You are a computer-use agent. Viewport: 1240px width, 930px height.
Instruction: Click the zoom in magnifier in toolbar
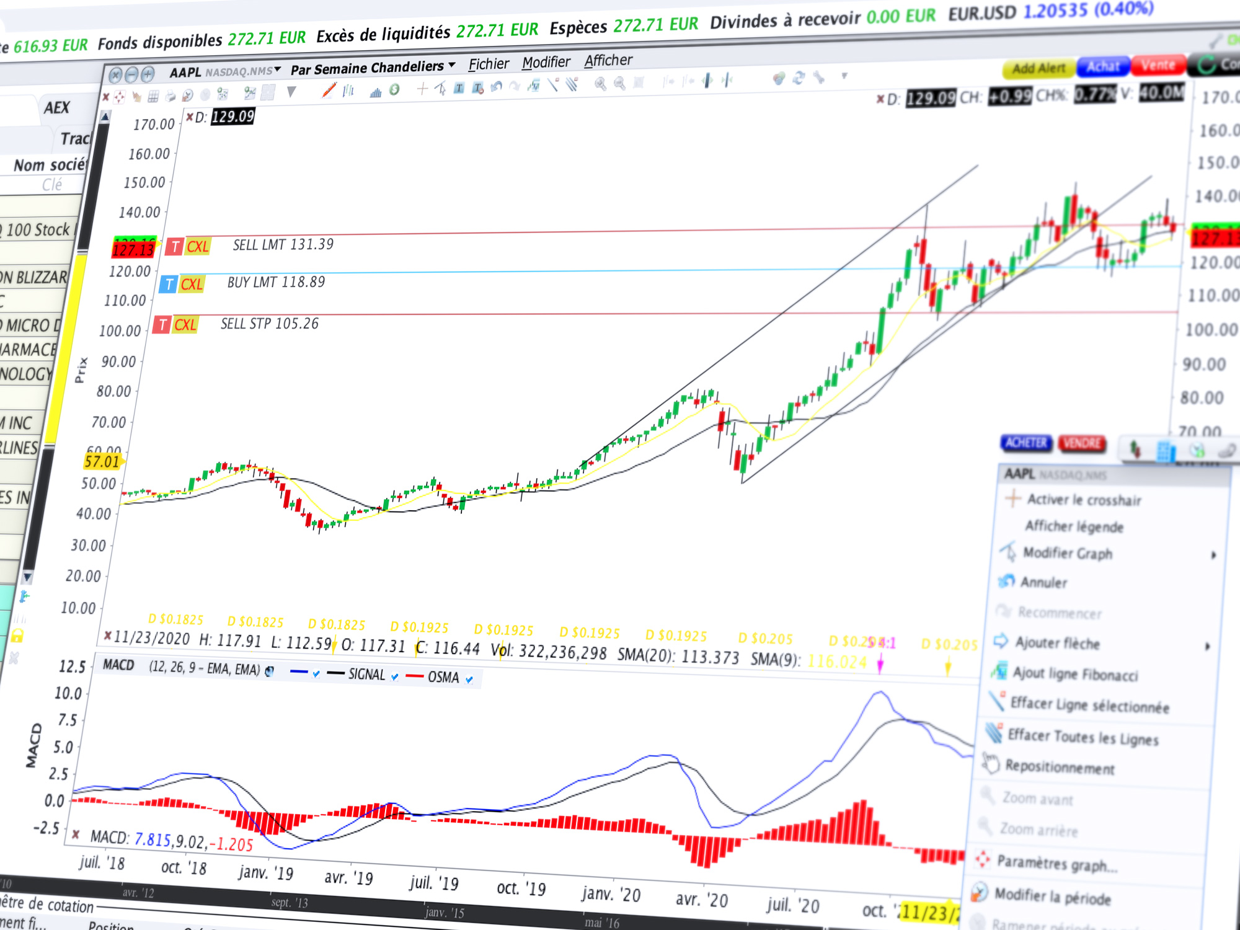600,84
